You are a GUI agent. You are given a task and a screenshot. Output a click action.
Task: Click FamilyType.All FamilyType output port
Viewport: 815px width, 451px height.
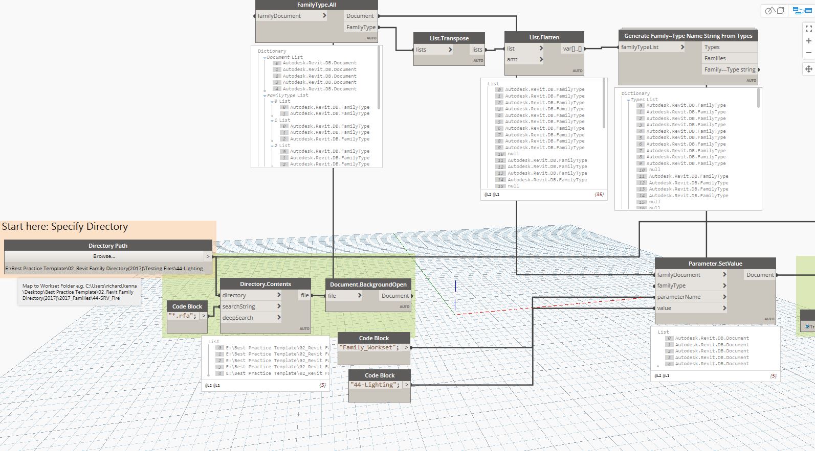361,27
